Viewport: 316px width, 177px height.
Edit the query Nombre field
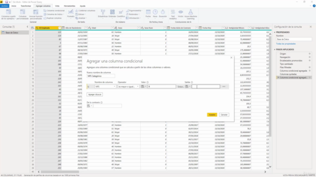click(294, 39)
